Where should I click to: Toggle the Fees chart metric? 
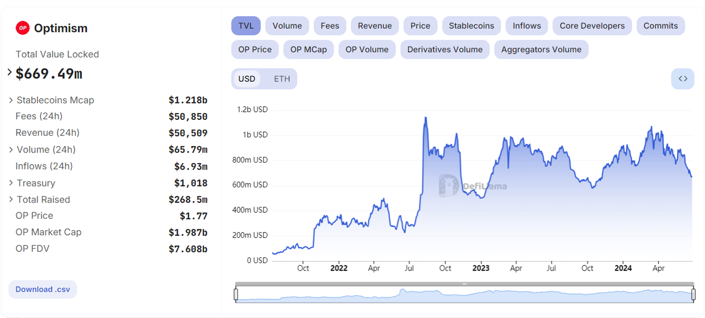tap(330, 26)
